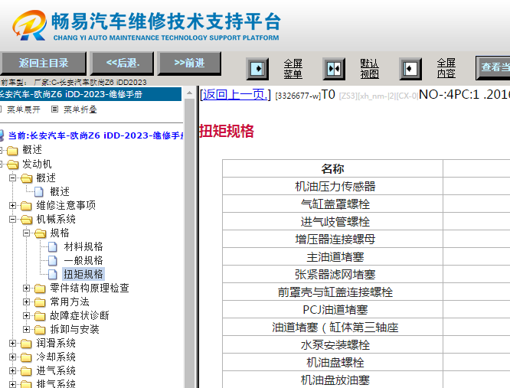Click the left tree vertical scrollbar track
Viewport: 510px width, 388px height.
(x=189, y=243)
